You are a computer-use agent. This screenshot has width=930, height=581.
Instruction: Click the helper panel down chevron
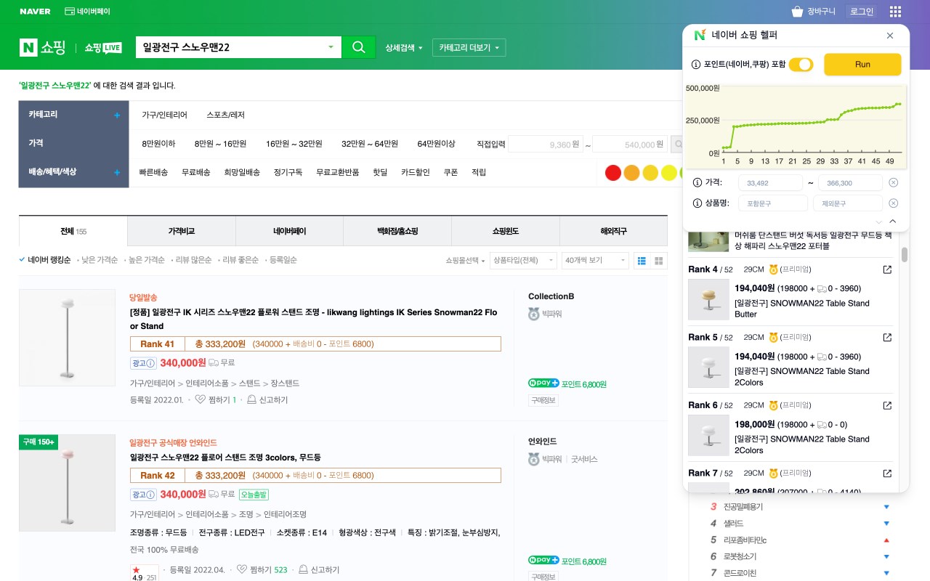879,222
